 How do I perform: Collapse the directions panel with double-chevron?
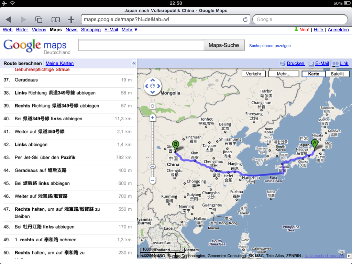[x=134, y=63]
